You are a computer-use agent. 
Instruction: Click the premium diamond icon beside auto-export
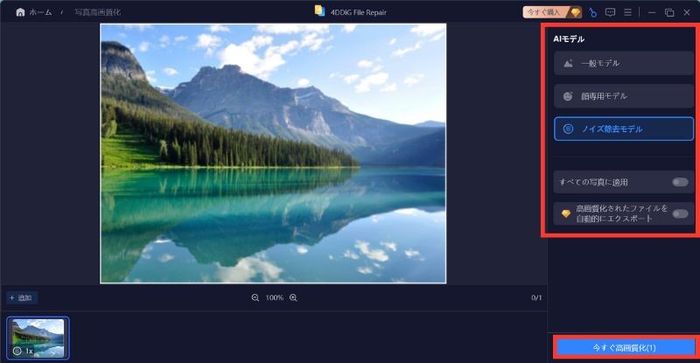(565, 213)
